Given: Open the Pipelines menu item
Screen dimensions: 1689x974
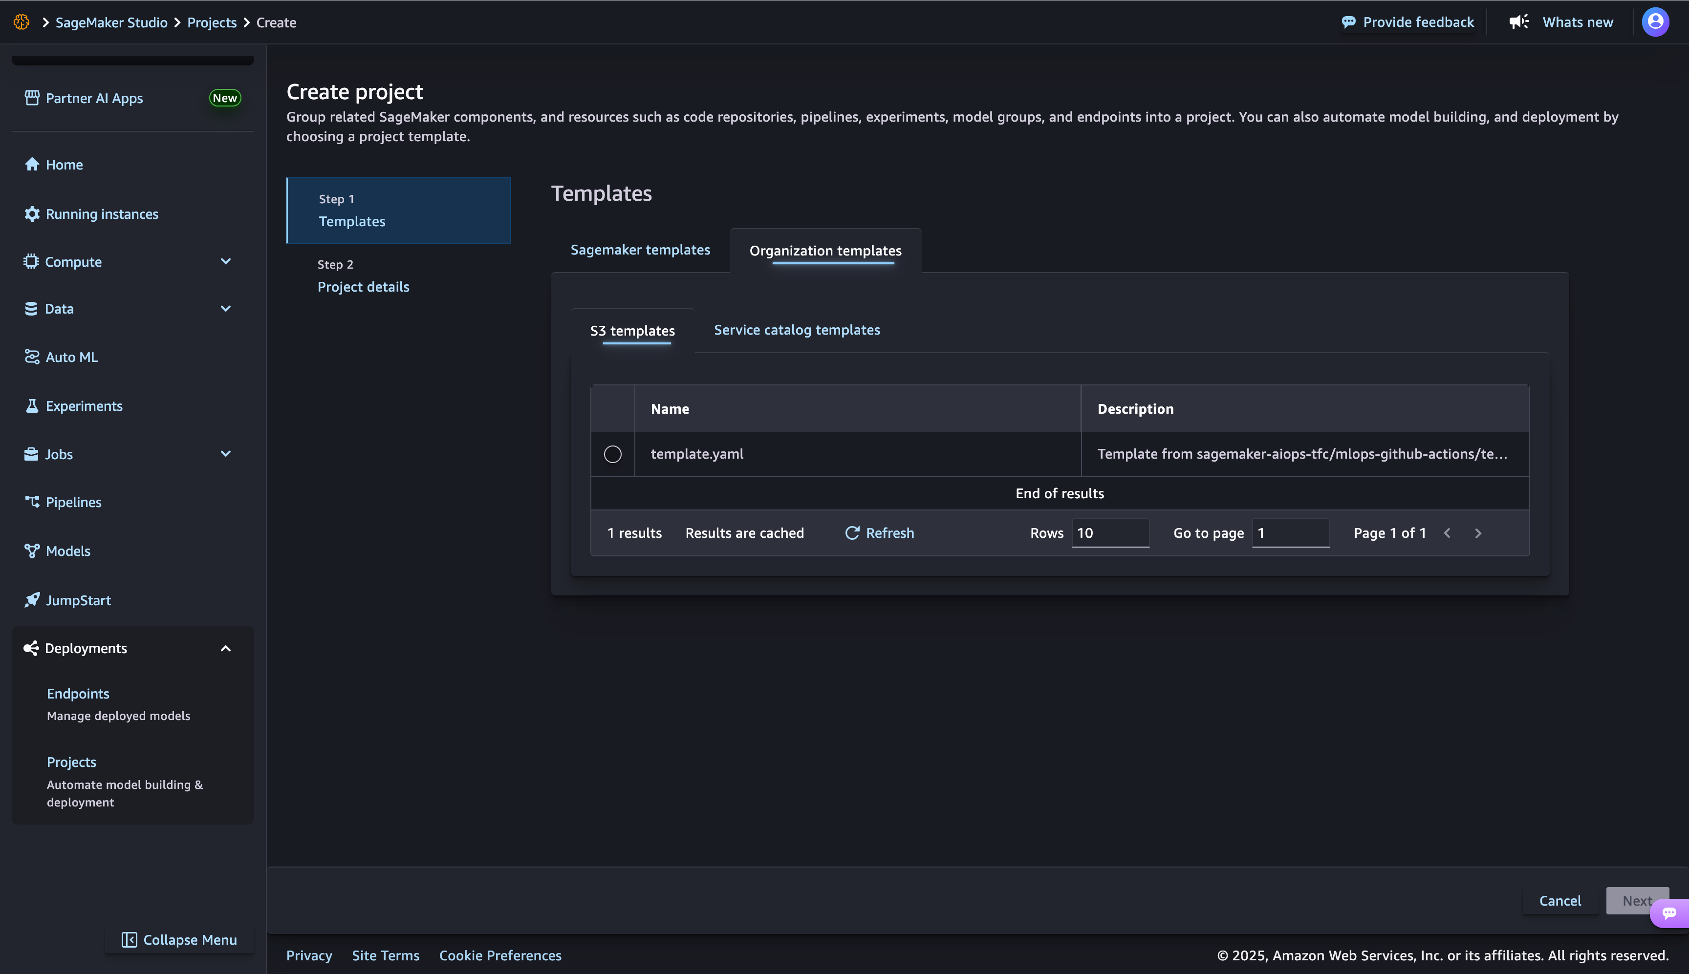Looking at the screenshot, I should click(132, 502).
